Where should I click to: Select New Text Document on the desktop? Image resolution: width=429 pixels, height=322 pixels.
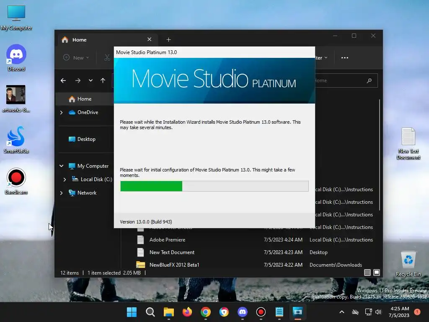click(408, 143)
